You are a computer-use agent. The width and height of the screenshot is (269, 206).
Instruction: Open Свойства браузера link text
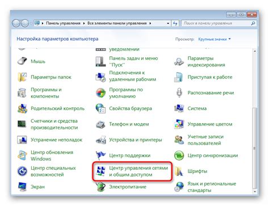click(x=131, y=108)
